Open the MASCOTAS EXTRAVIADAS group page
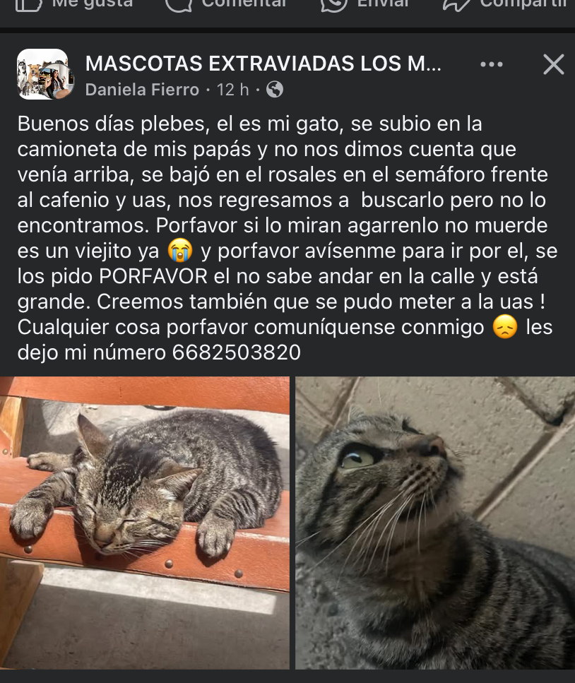Image resolution: width=575 pixels, height=683 pixels. [263, 64]
